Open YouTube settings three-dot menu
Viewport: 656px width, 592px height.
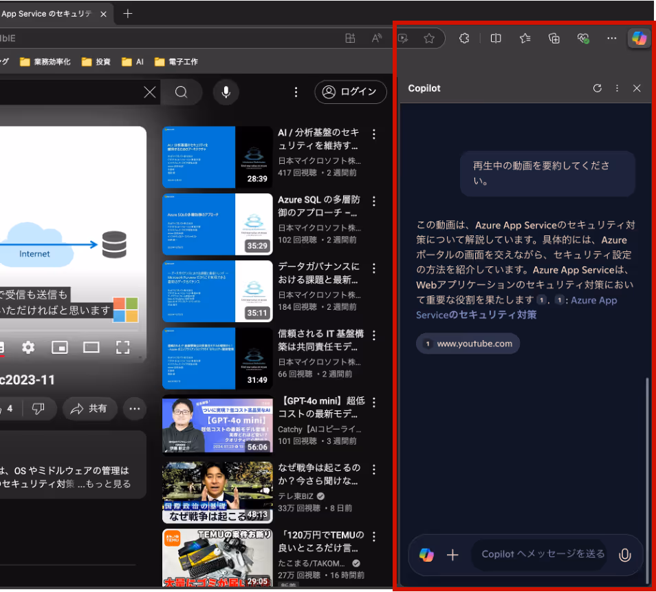pos(296,92)
